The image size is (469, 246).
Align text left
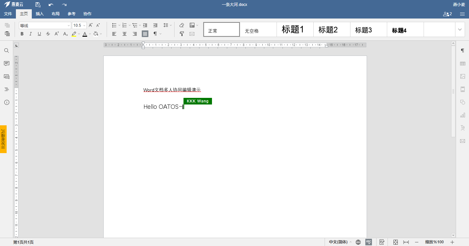click(114, 34)
